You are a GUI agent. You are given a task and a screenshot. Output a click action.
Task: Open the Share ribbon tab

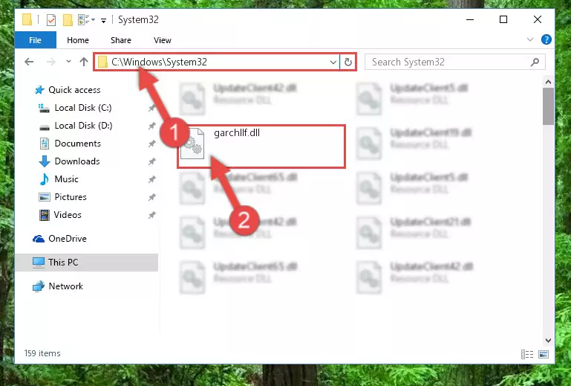click(120, 40)
